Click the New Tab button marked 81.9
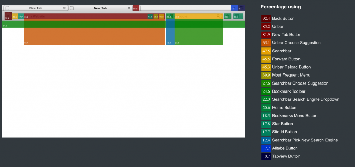Screen dimensions: 355x167 click(136, 8)
